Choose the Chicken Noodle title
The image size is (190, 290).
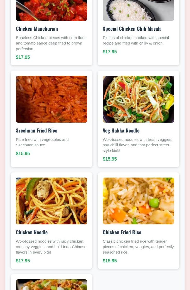(32, 232)
